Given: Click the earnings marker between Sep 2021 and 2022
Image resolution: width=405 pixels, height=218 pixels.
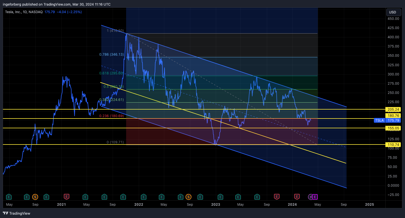Looking at the screenshot, I should [123, 197].
